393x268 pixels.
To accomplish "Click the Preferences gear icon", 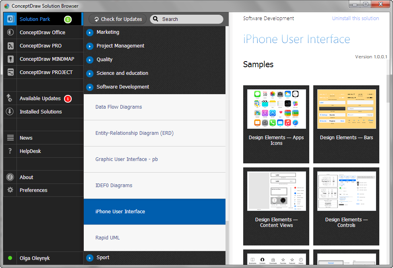I will (x=10, y=190).
